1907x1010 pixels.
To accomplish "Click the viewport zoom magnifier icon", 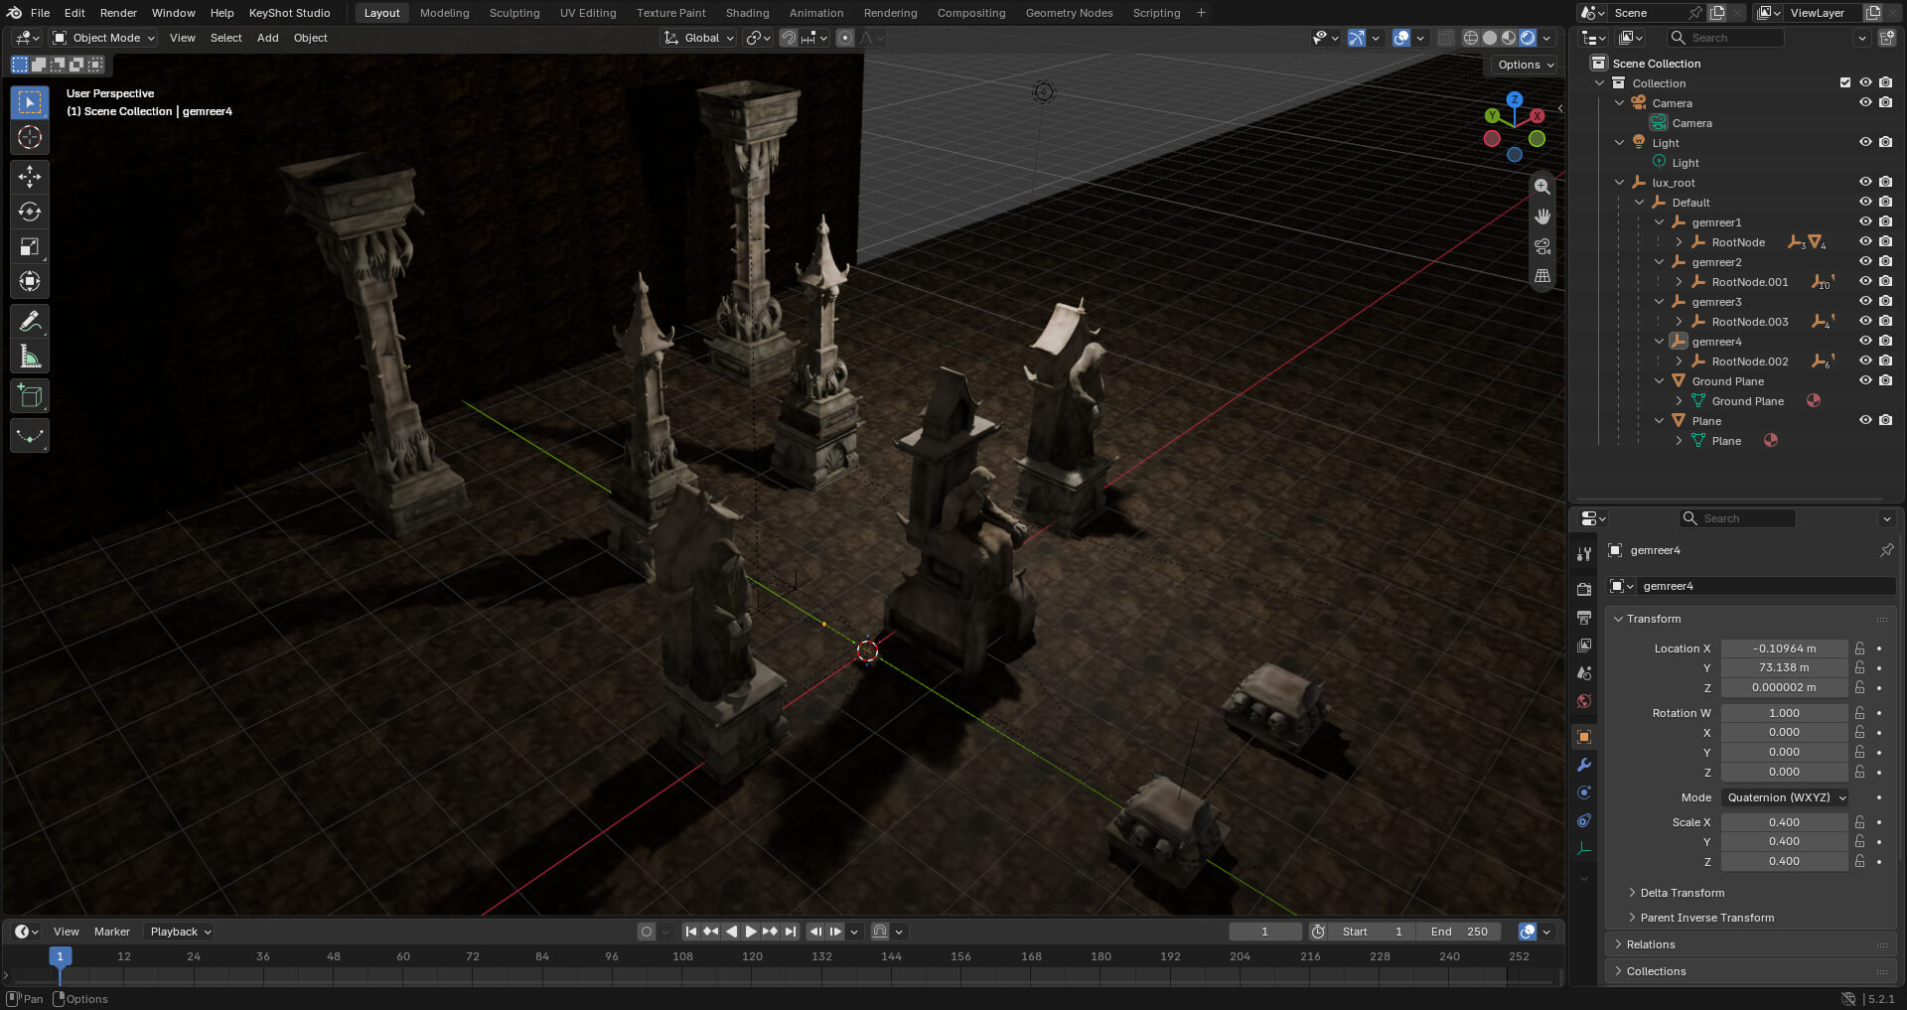I will [x=1541, y=187].
